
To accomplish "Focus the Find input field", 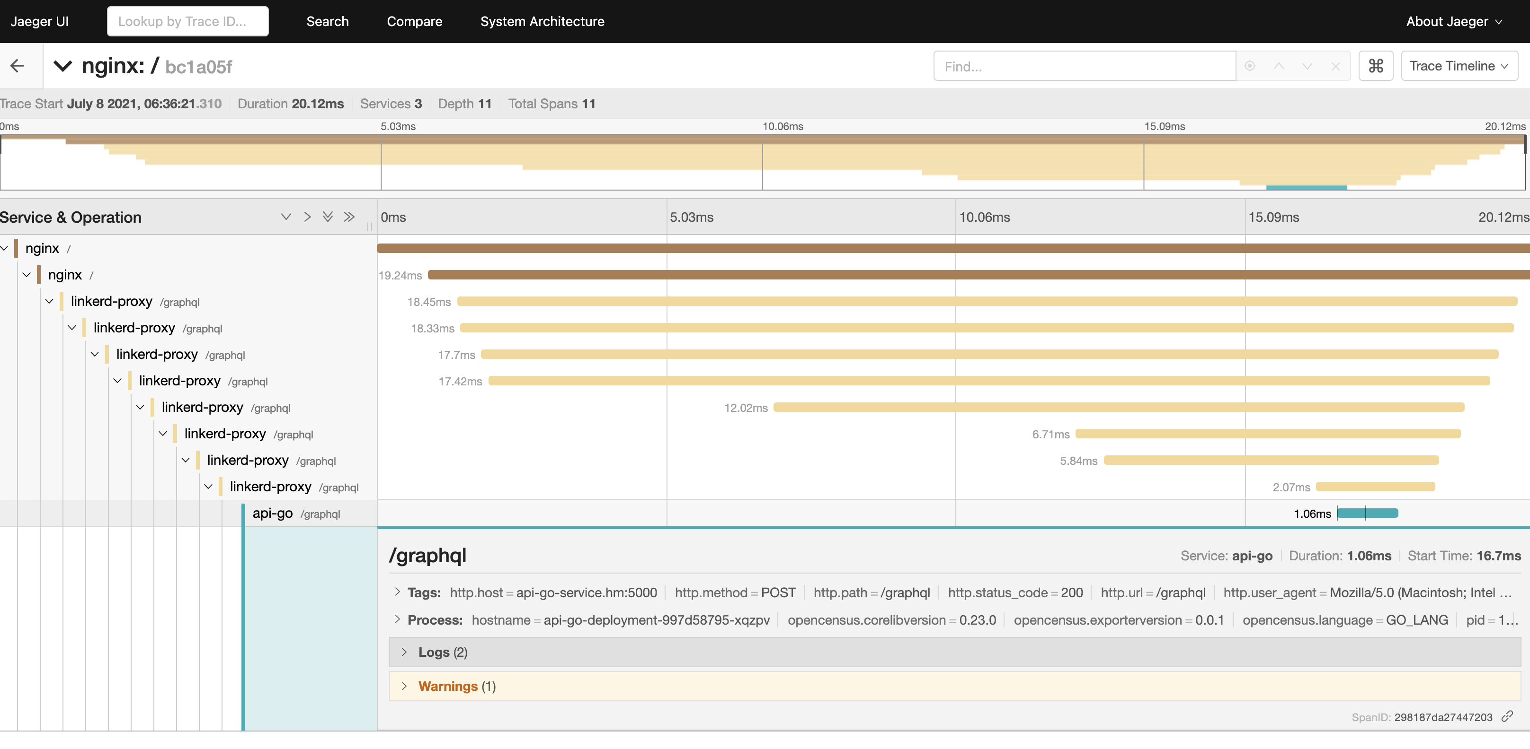I will [1085, 66].
